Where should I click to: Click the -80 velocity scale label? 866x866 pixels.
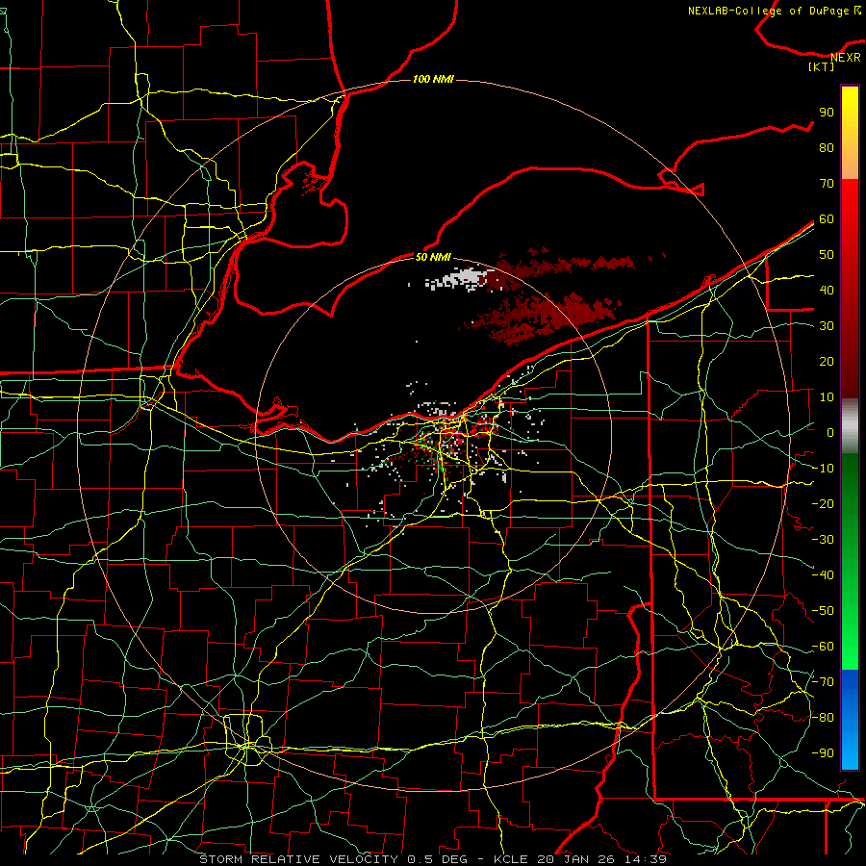coord(823,718)
